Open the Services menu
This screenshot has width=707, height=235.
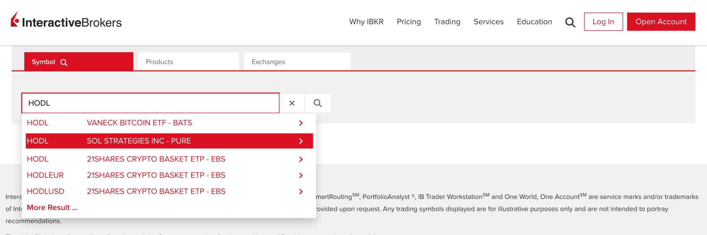coord(488,22)
